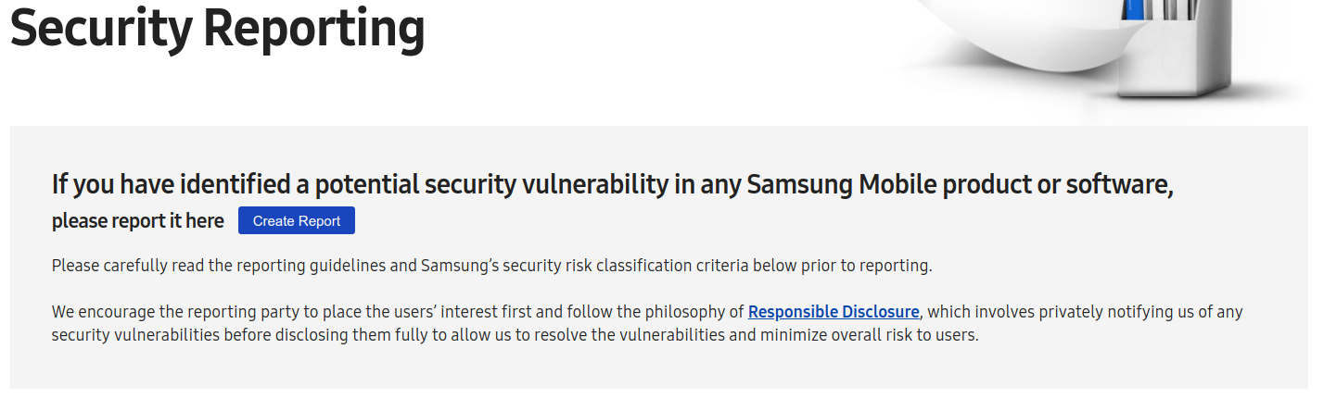Image resolution: width=1324 pixels, height=411 pixels.
Task: Open the Responsible Disclosure link
Action: pyautogui.click(x=834, y=312)
